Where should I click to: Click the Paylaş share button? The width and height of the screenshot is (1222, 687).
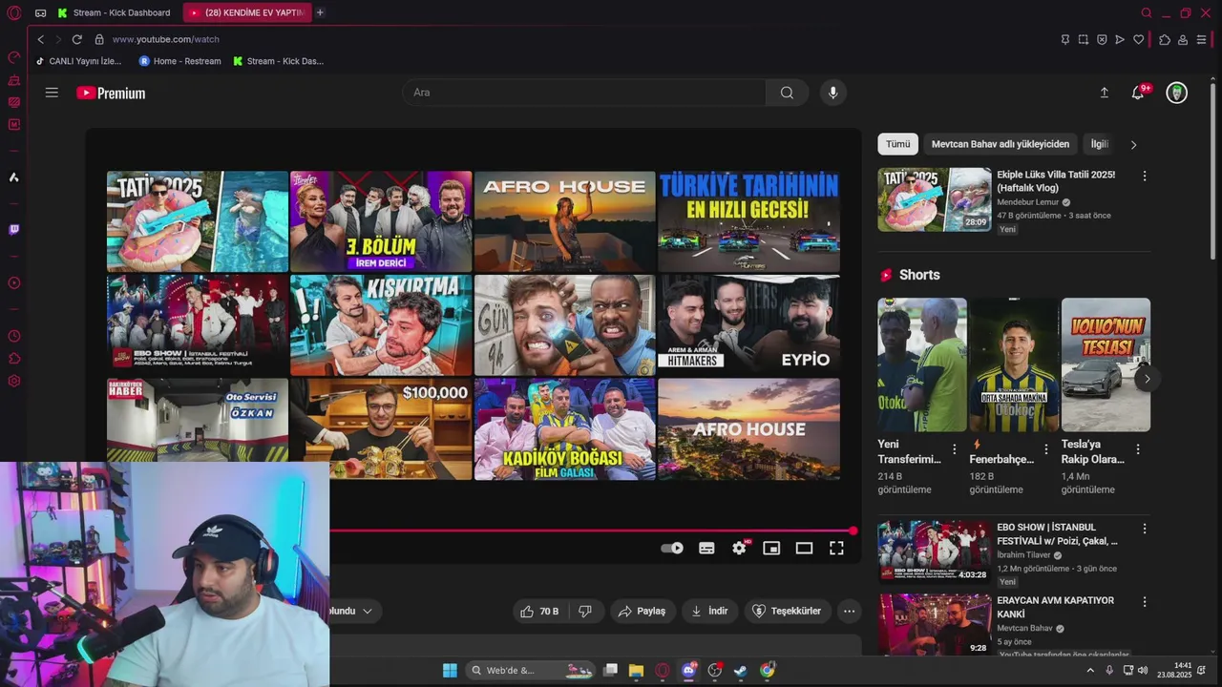tap(643, 611)
